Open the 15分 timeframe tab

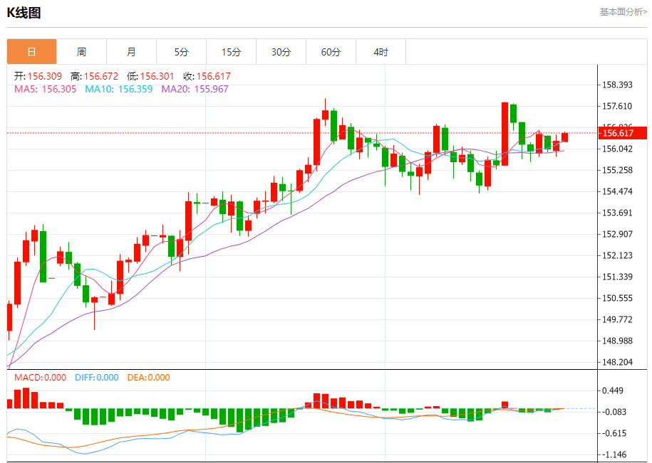click(231, 52)
